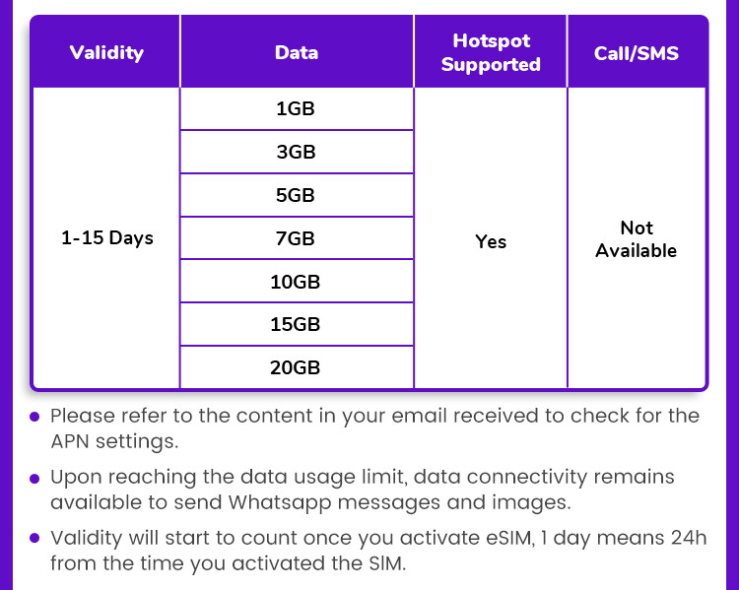Click the 1-15 Days validity cell
739x590 pixels.
point(106,238)
